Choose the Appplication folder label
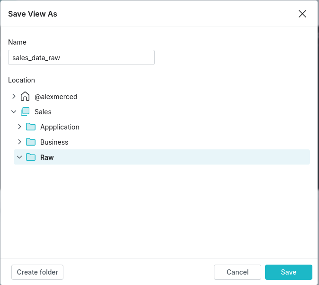319x285 pixels. [60, 127]
